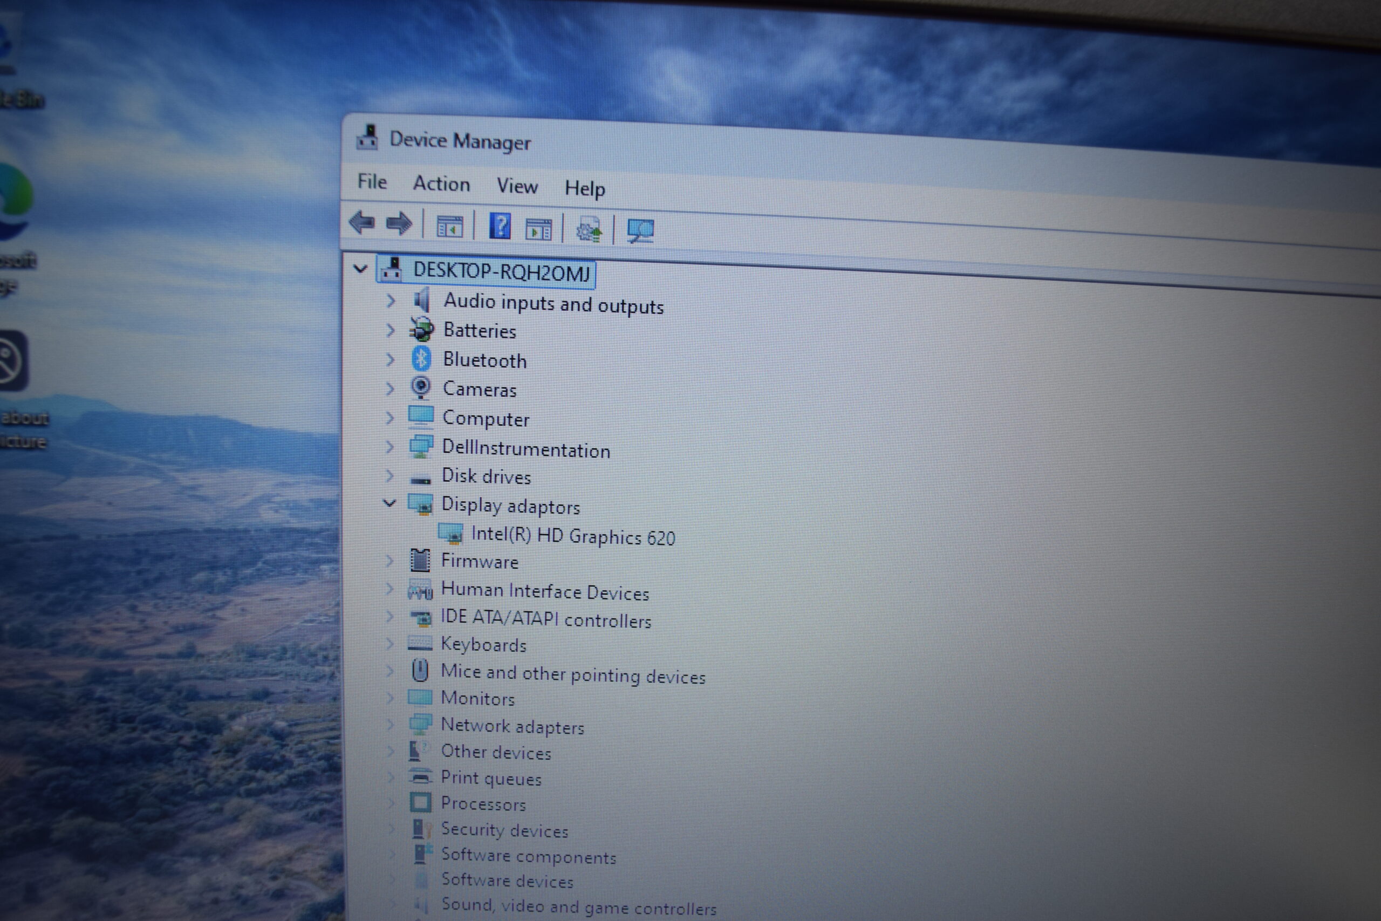Image resolution: width=1381 pixels, height=921 pixels.
Task: Expand the DellInstrumentation chevron
Action: coord(389,447)
